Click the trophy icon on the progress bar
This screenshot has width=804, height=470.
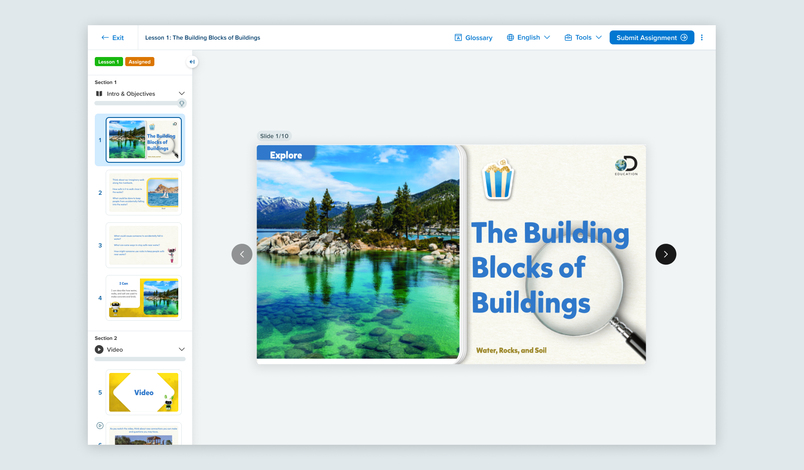[x=182, y=103]
